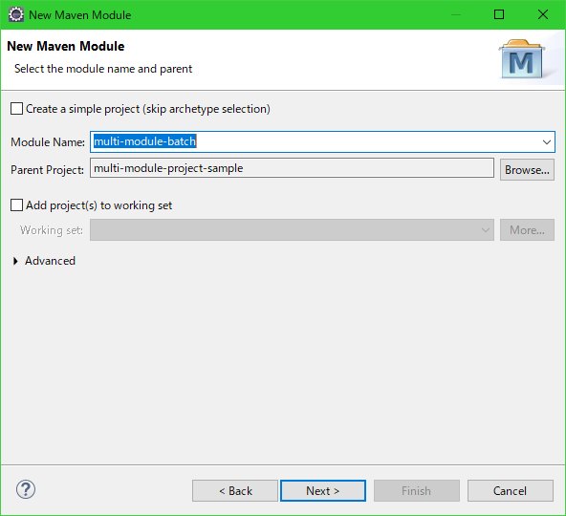Image resolution: width=566 pixels, height=516 pixels.
Task: Check Add project(s) to working set
Action: (16, 204)
